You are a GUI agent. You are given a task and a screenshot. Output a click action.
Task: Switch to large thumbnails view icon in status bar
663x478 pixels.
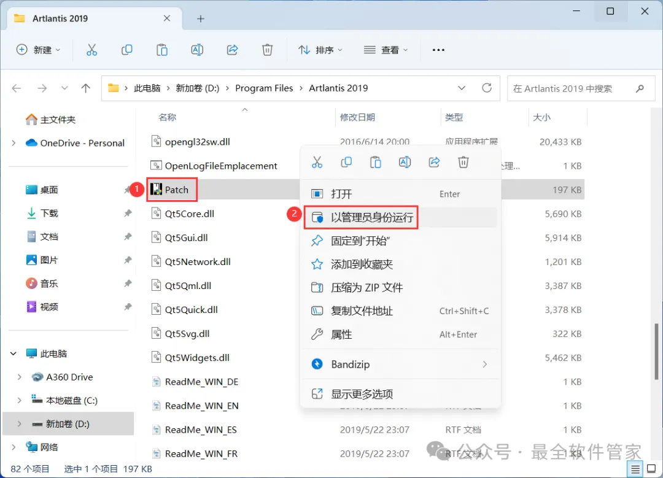(x=651, y=469)
